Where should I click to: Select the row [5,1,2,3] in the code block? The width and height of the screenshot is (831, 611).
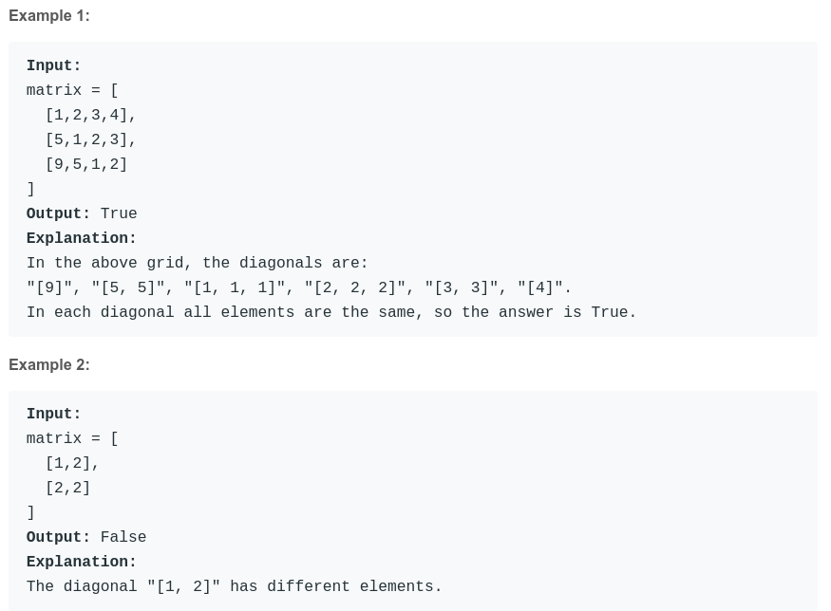(90, 139)
